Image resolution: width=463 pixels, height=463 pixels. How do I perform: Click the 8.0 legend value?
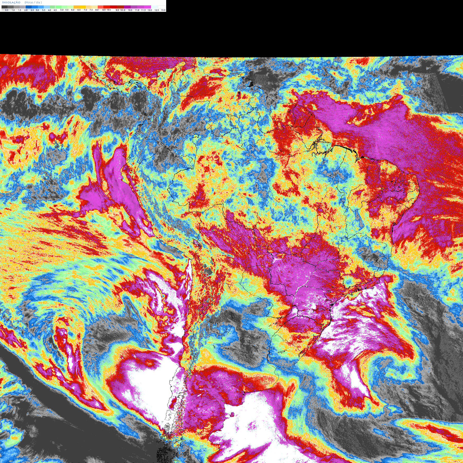point(97,10)
